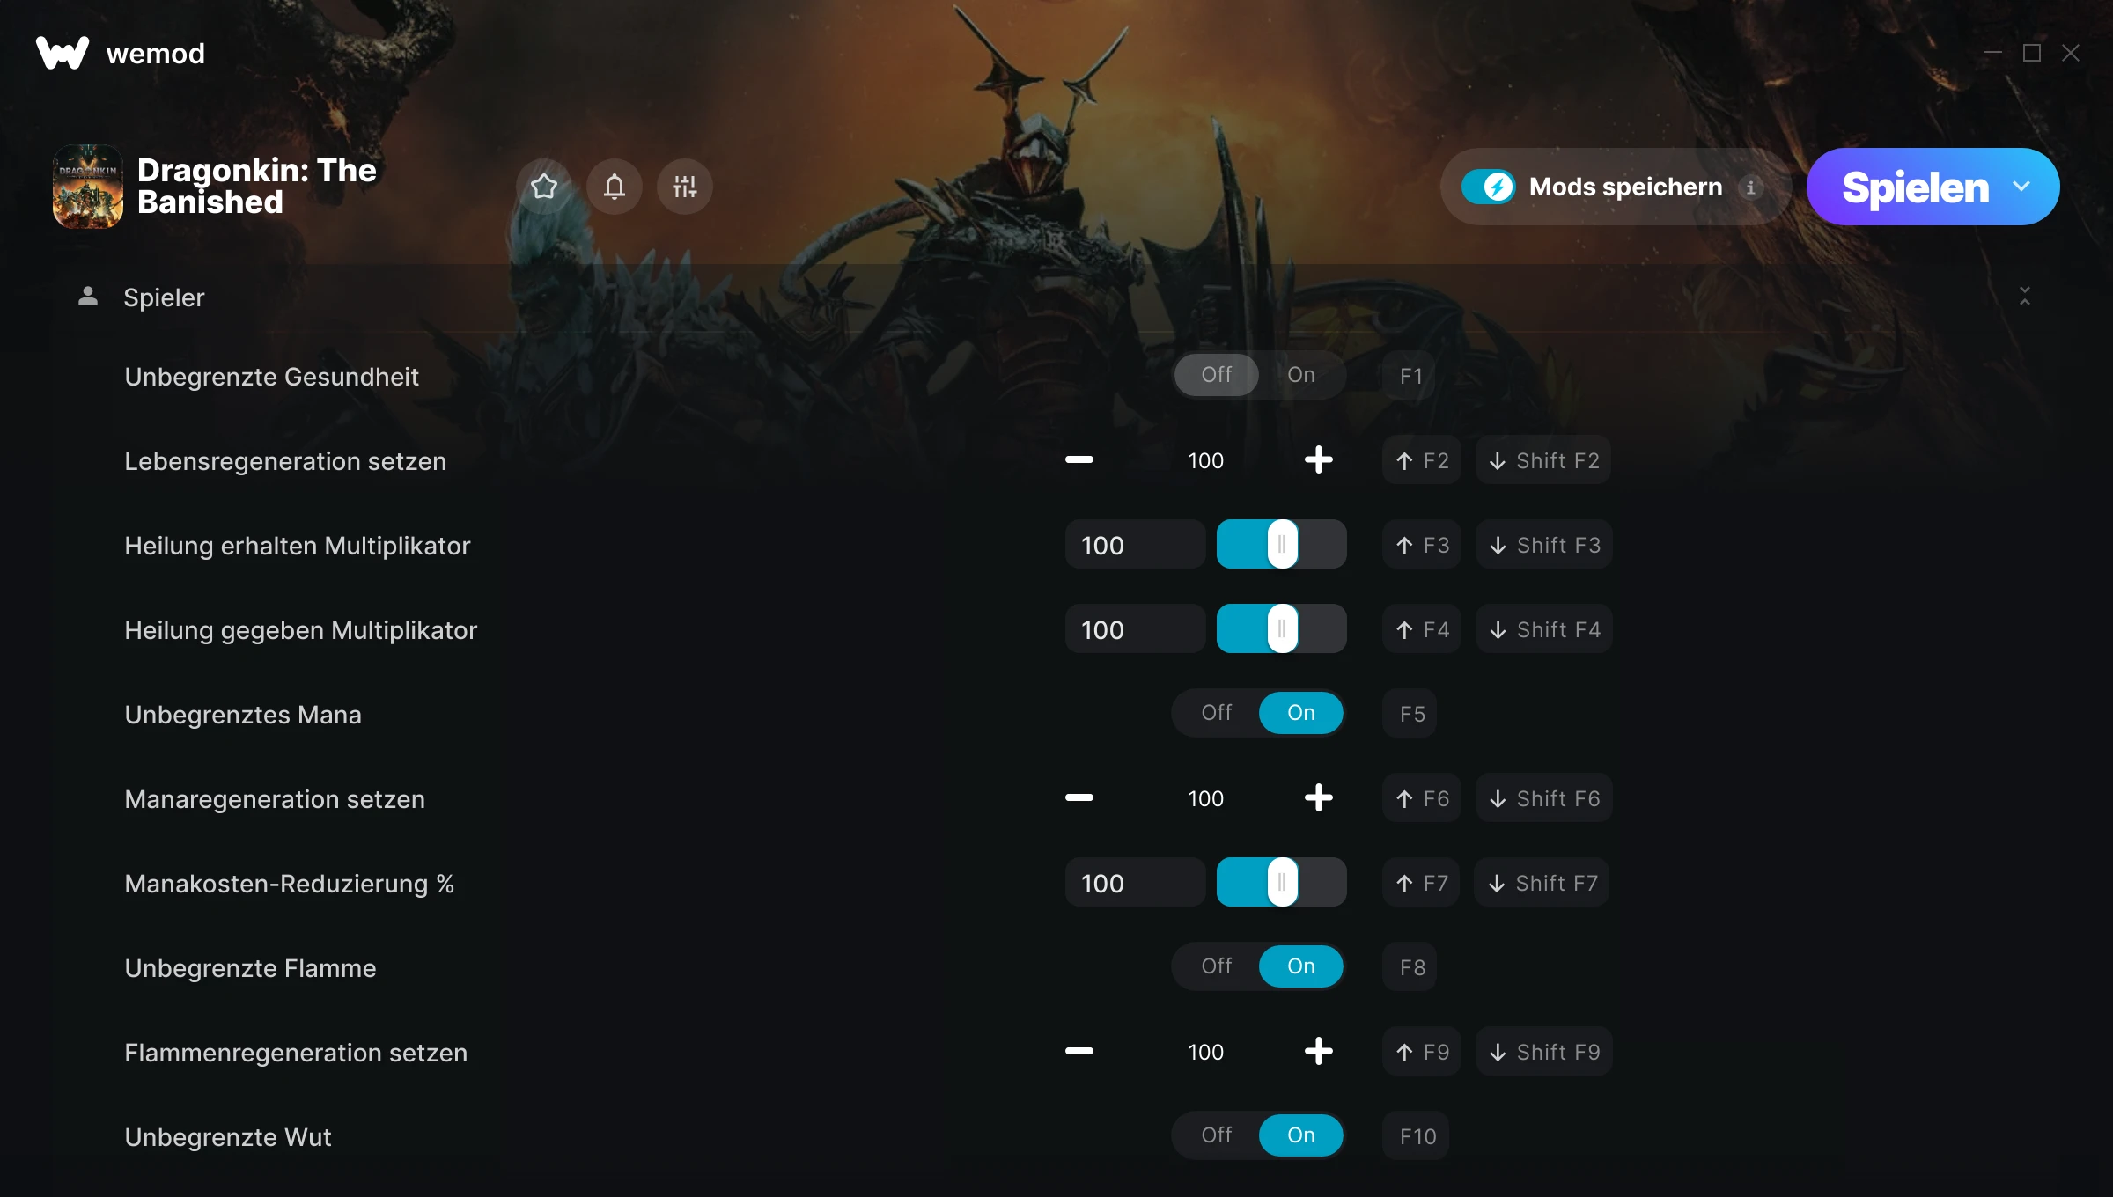This screenshot has width=2113, height=1197.
Task: Collapse the Spieler category section
Action: tap(2025, 297)
